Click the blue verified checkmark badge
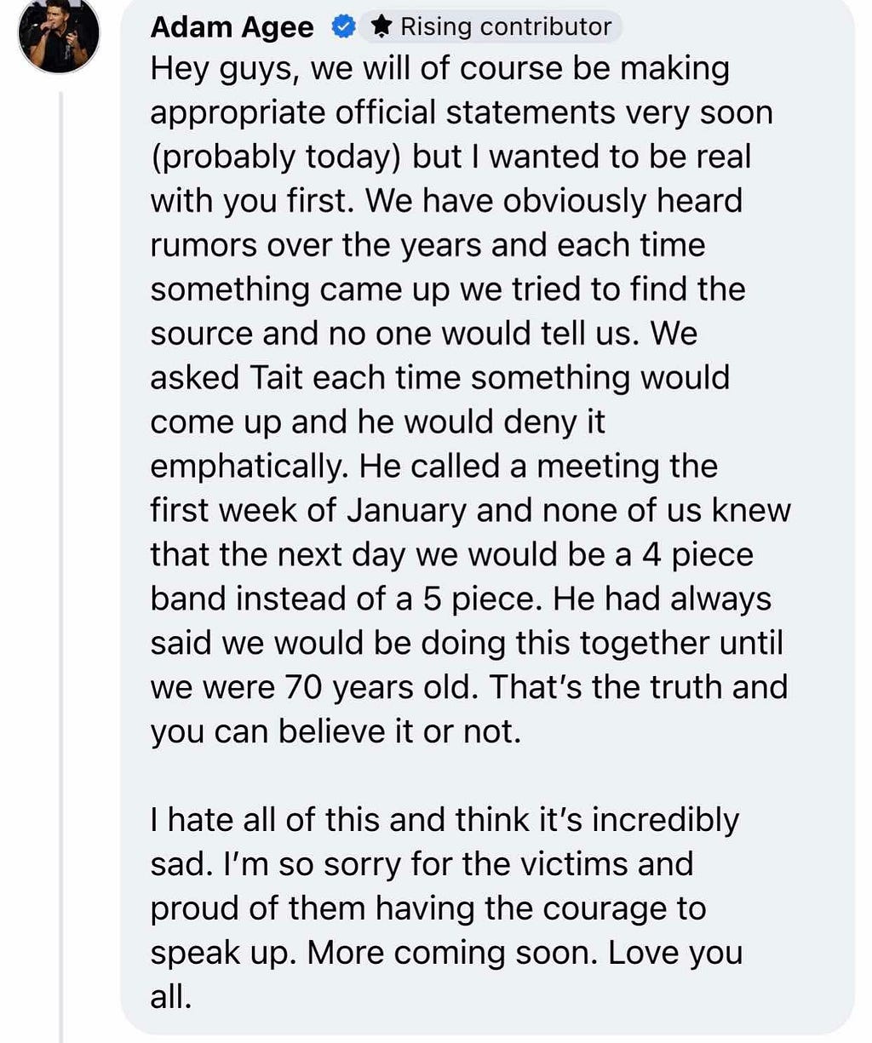This screenshot has height=1043, width=872. [341, 27]
